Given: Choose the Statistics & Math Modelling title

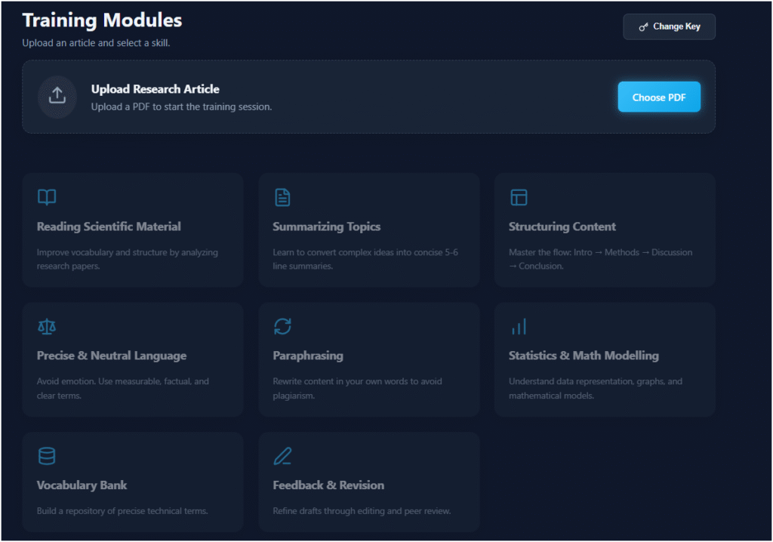Looking at the screenshot, I should pos(584,356).
